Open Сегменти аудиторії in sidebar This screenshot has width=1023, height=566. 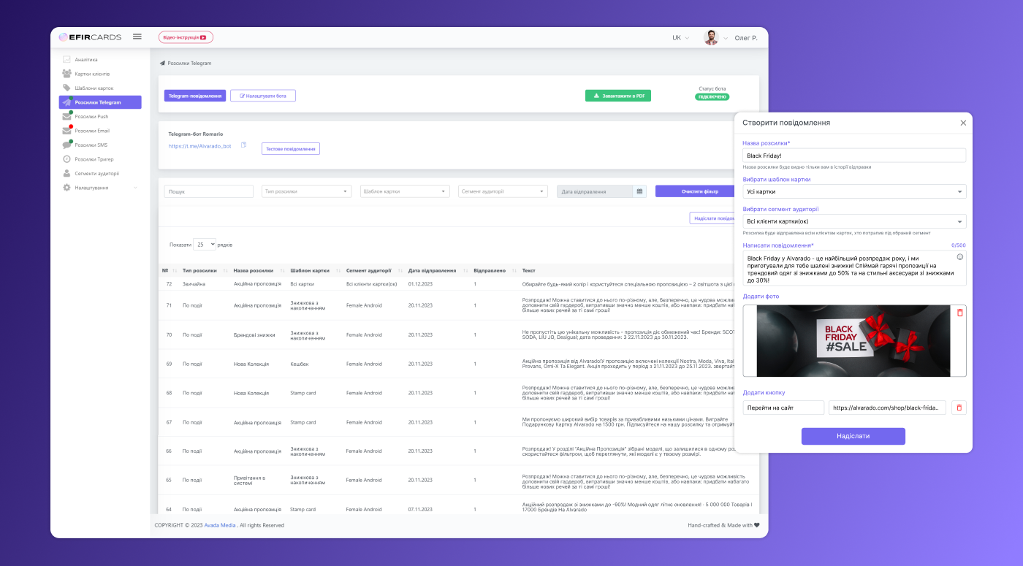click(96, 174)
